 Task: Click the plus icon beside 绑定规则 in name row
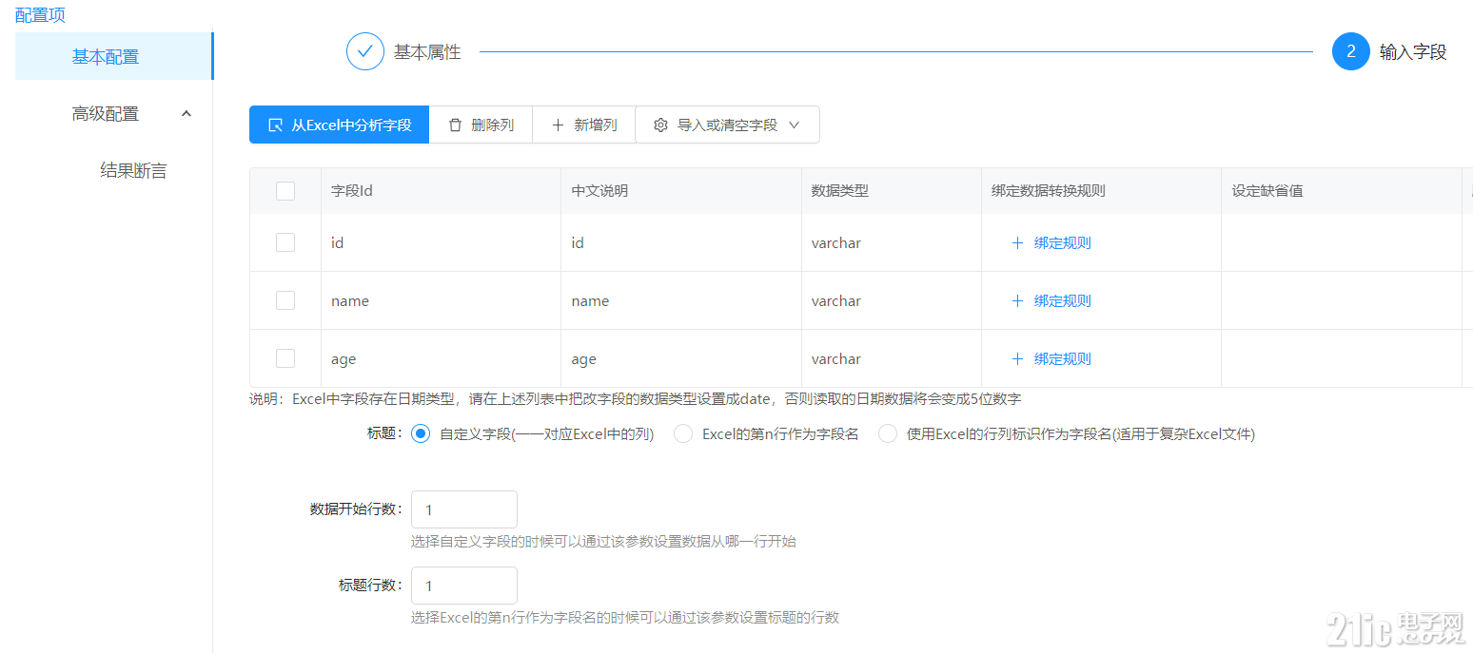coord(1017,300)
